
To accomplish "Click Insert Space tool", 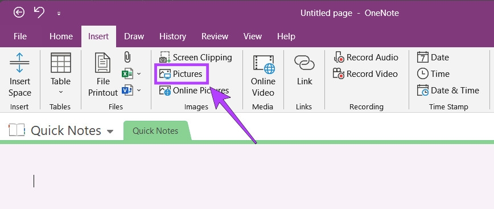I will (x=20, y=75).
